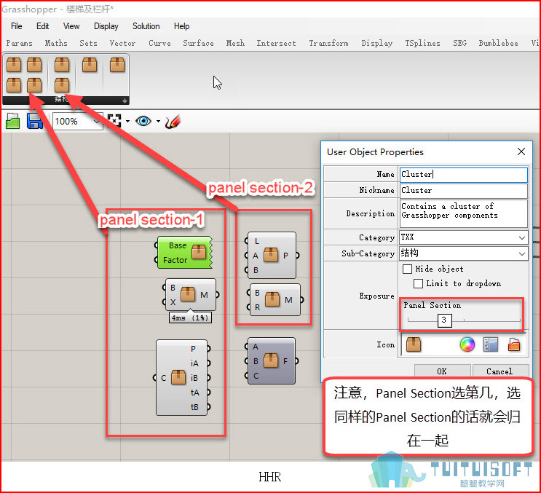Switch to the Bumblebee tab
541x493 pixels.
[x=498, y=43]
